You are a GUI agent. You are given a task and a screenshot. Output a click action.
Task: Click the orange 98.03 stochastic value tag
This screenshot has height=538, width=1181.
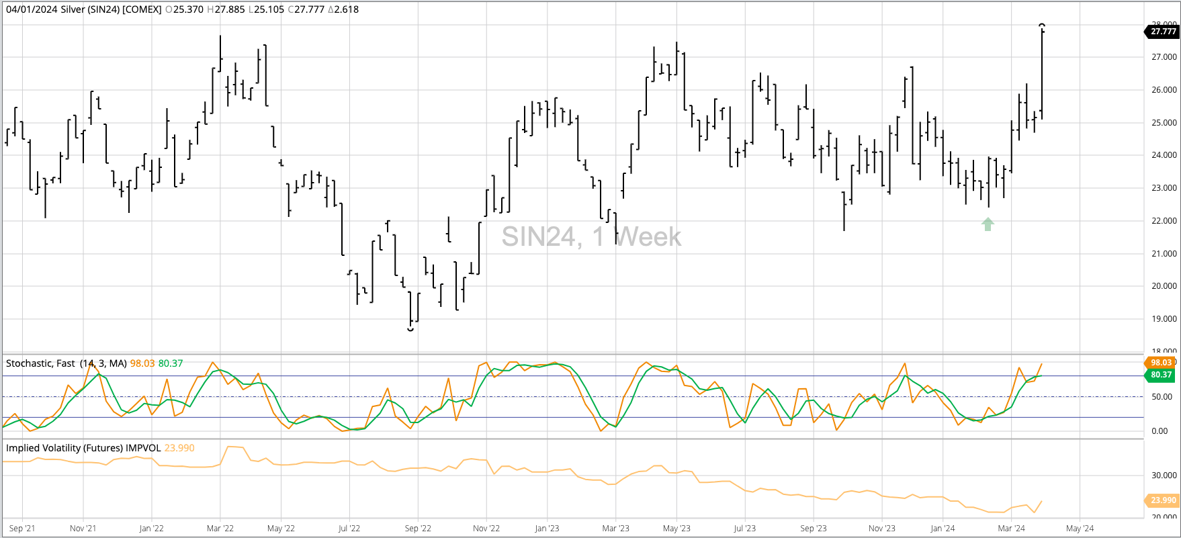(x=1160, y=363)
